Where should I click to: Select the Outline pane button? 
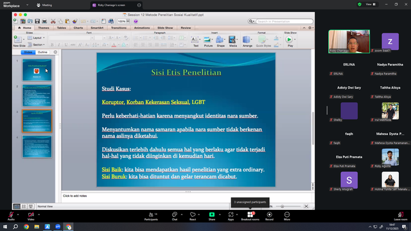click(x=42, y=52)
